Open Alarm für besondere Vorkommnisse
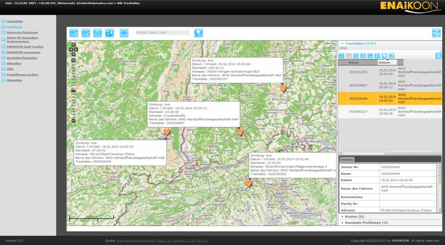The height and width of the screenshot is (245, 445). point(22,40)
